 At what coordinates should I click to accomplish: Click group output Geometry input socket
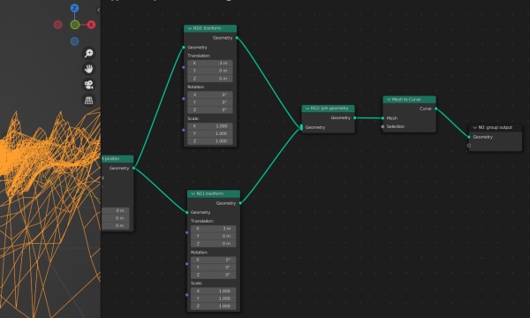pyautogui.click(x=469, y=137)
